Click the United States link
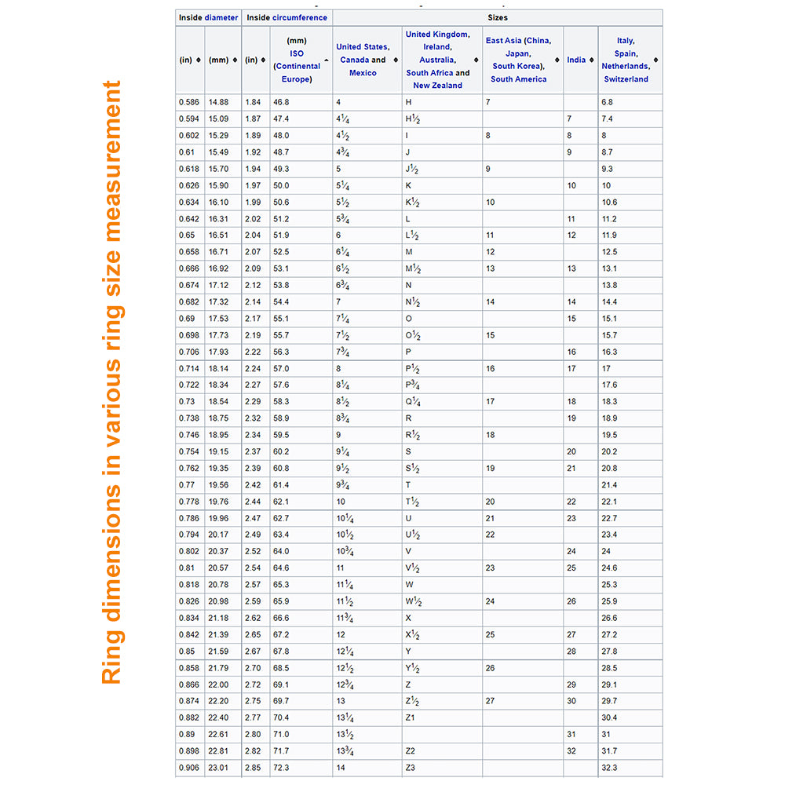 362,47
